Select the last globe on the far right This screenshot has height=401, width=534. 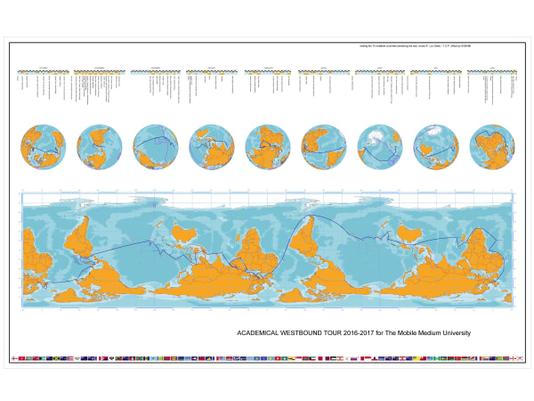(492, 147)
